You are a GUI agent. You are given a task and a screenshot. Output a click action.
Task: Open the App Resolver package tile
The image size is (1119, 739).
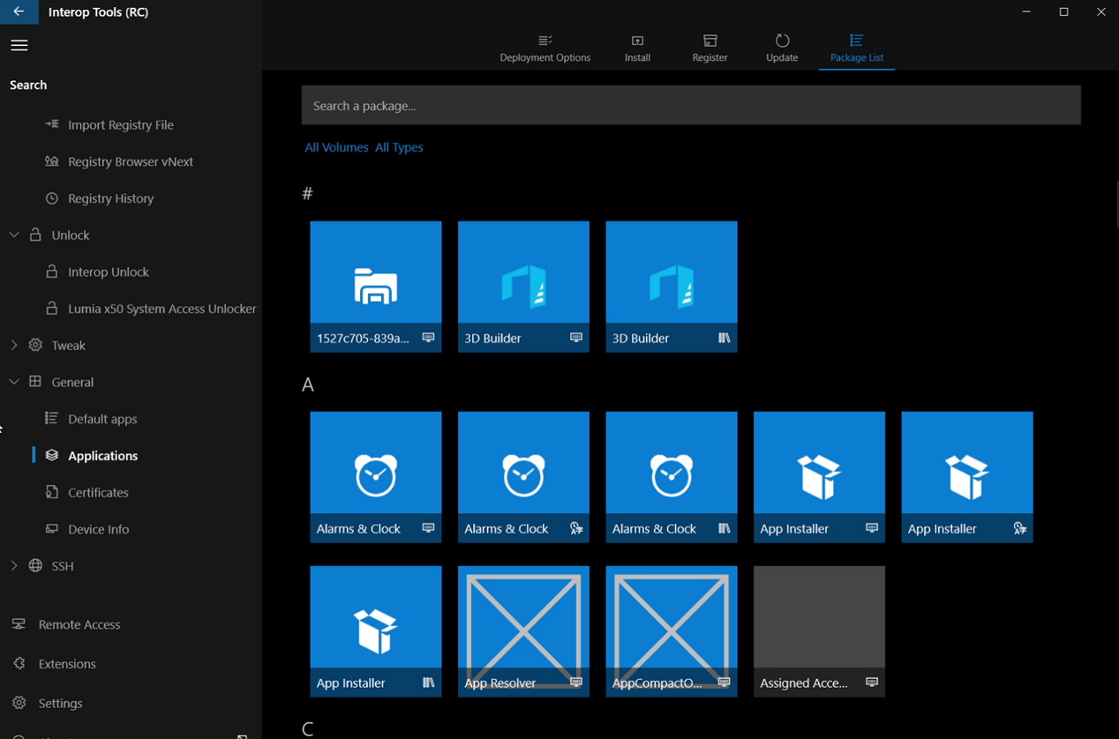pyautogui.click(x=523, y=631)
